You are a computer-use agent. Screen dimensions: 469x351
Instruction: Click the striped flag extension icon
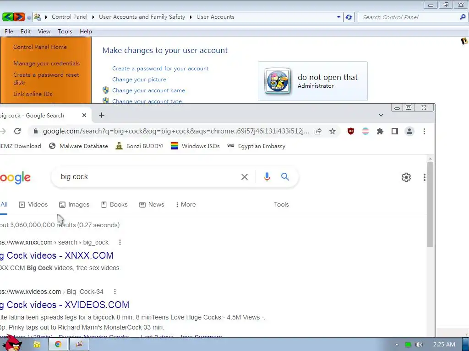coord(365,131)
